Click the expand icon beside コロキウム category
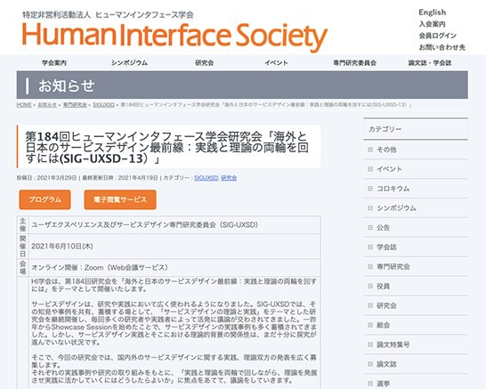 pyautogui.click(x=370, y=189)
